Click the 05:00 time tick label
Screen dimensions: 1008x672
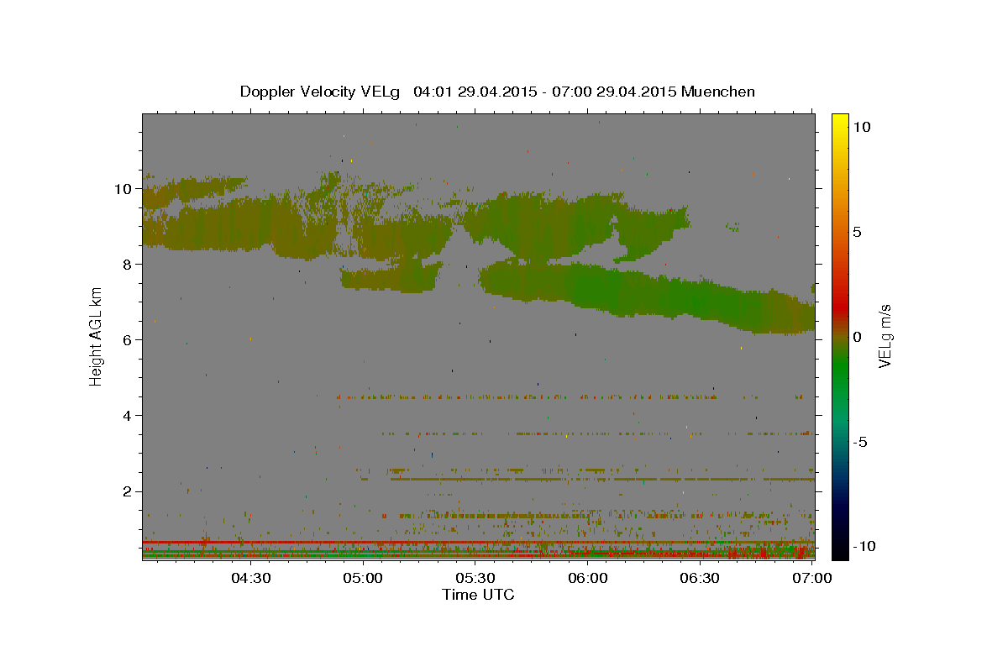[363, 578]
